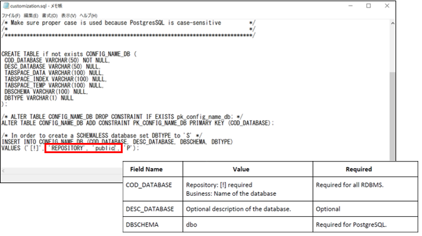The width and height of the screenshot is (422, 236).
Task: Open the 書式(O) menu
Action: coord(50,16)
